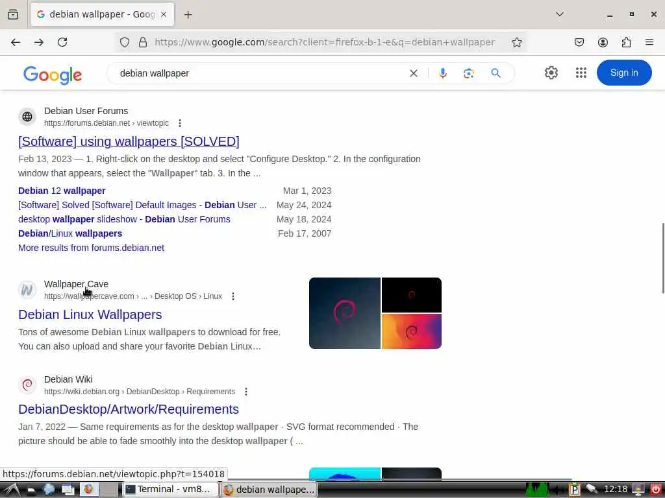Open Google quick settings gear
This screenshot has width=665, height=498.
pos(551,73)
